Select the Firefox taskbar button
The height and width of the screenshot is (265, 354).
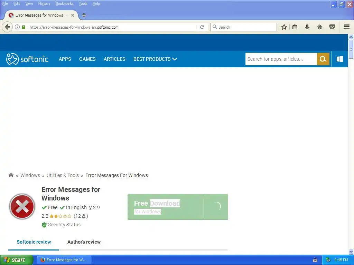(x=64, y=260)
